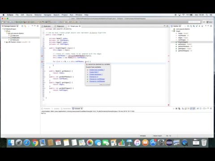
Task: Apply 'Create parameter' quick fix
Action: [x=96, y=74]
